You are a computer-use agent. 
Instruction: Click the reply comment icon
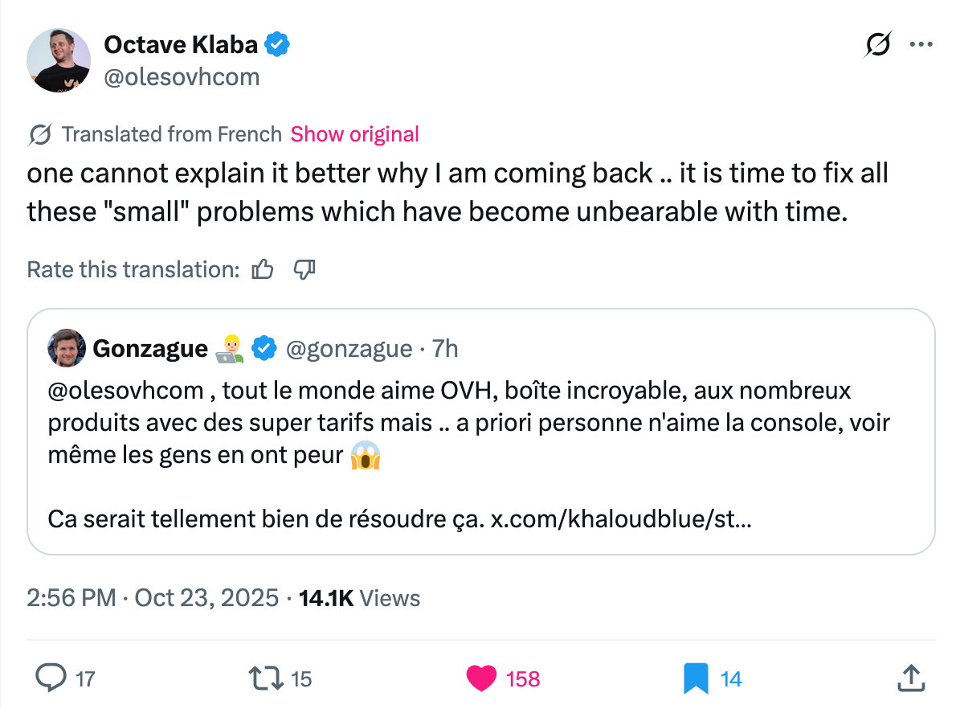tap(51, 678)
